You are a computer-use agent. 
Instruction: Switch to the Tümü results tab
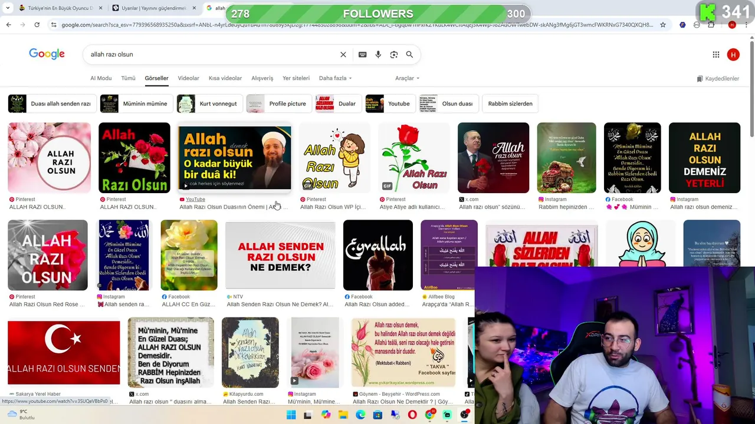128,78
